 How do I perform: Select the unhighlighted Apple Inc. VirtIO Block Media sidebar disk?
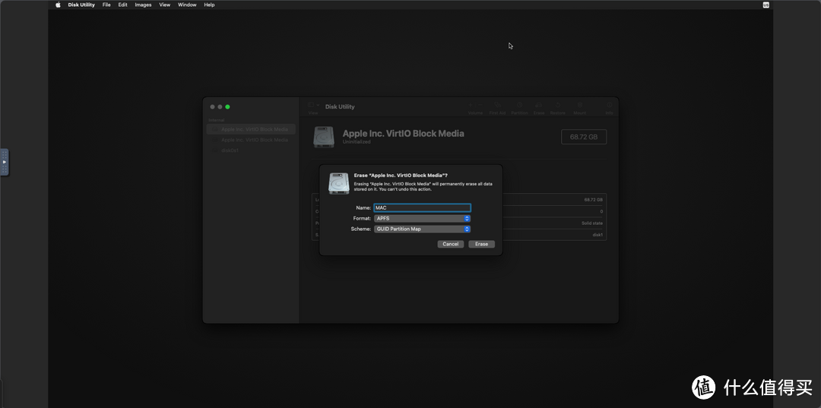(x=251, y=140)
